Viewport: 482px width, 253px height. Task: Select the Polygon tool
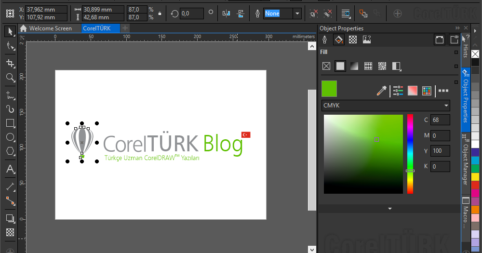(x=10, y=151)
